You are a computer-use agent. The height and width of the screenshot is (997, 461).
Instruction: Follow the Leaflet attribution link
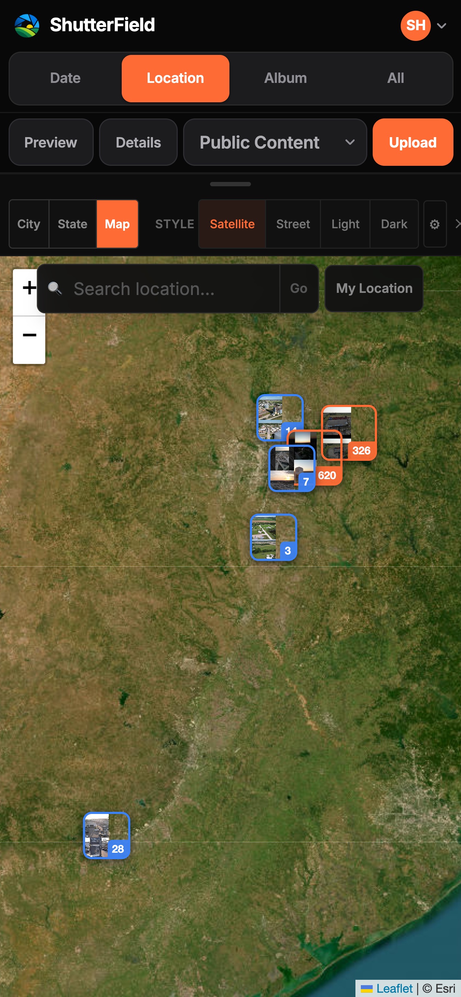pyautogui.click(x=395, y=988)
